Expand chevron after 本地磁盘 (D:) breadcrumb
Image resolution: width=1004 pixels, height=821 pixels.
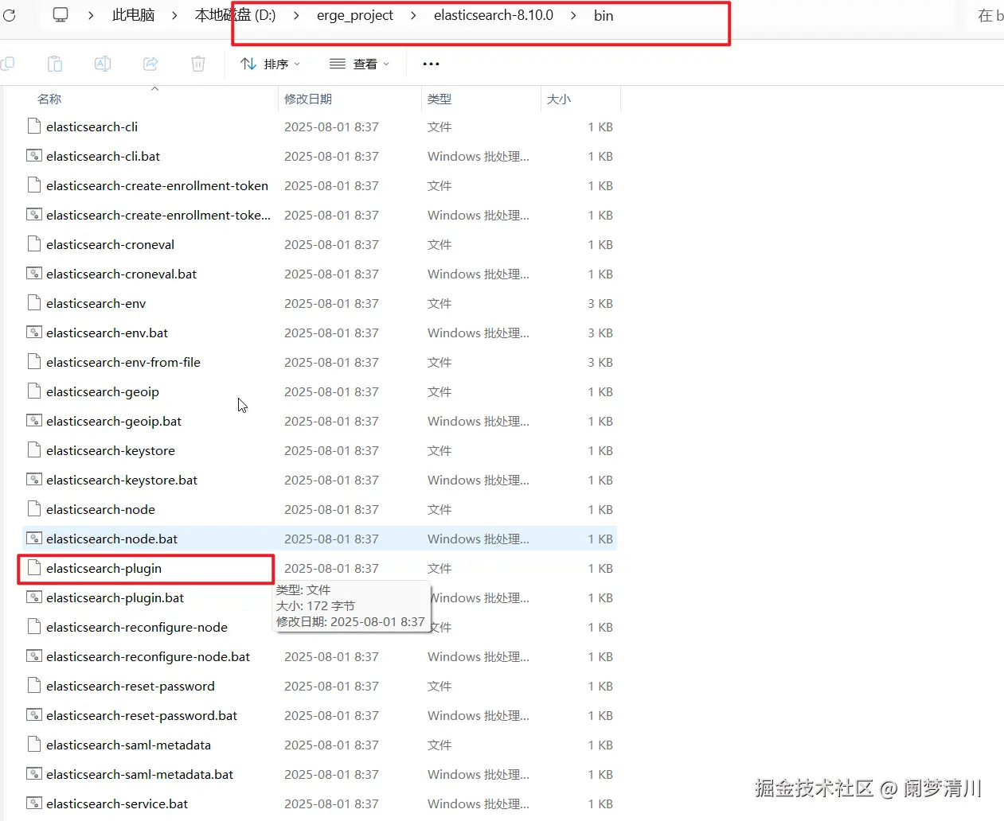(x=296, y=15)
